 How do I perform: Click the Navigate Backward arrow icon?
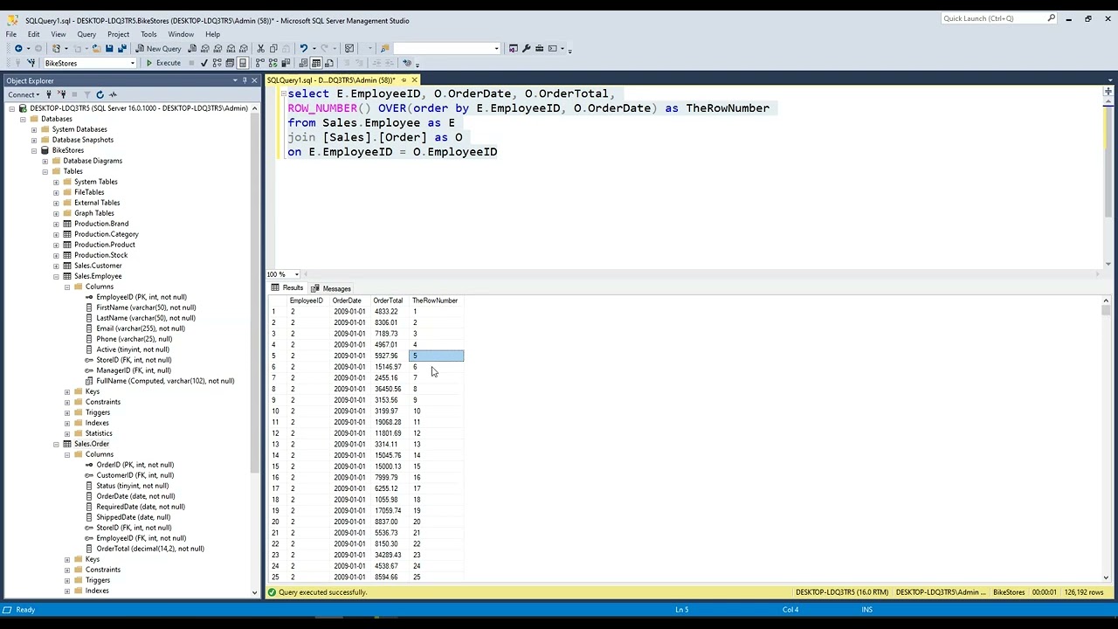tap(18, 48)
